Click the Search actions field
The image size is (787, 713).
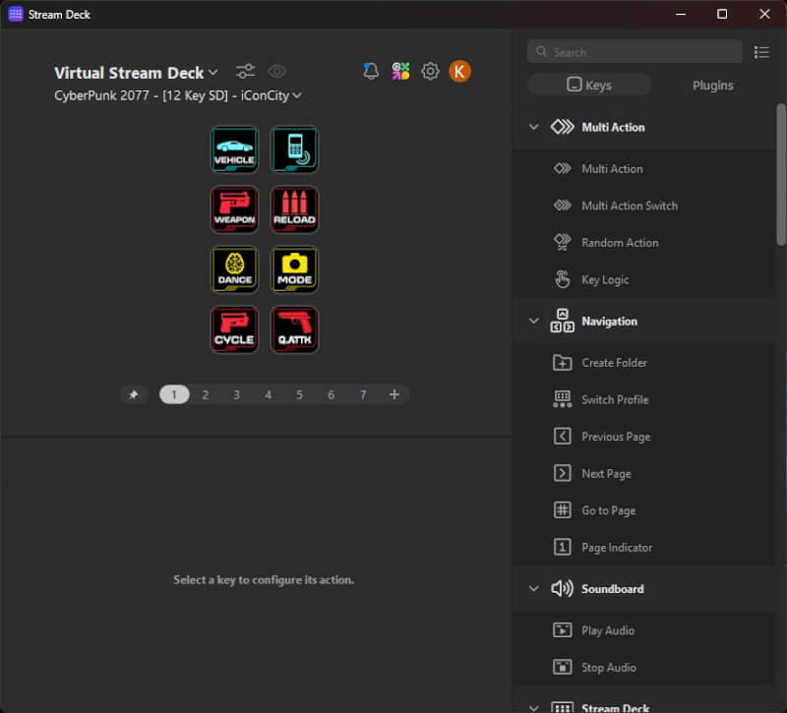tap(635, 52)
